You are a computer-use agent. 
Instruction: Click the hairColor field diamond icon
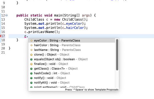(x=31, y=45)
